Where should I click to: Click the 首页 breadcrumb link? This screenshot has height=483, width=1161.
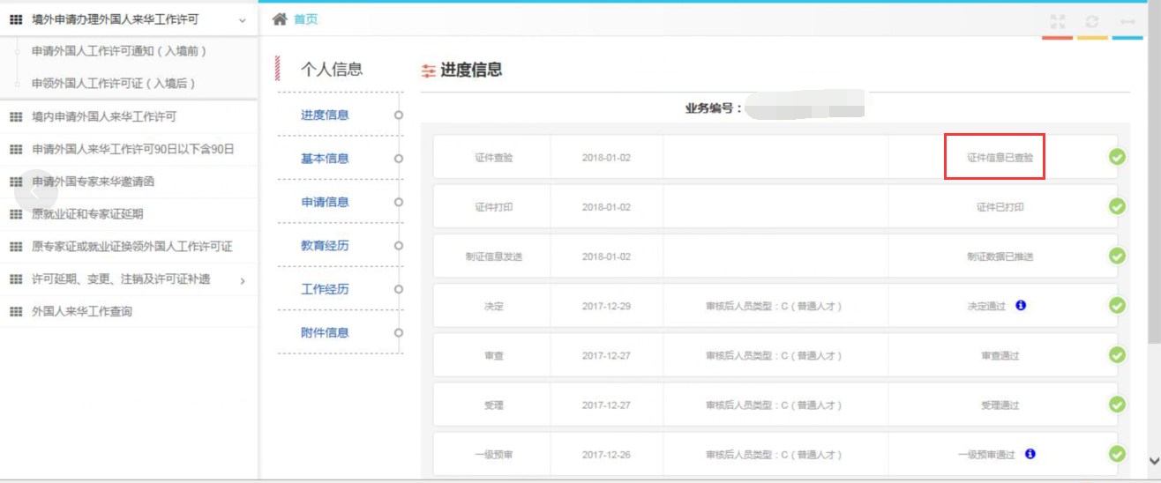click(x=305, y=19)
